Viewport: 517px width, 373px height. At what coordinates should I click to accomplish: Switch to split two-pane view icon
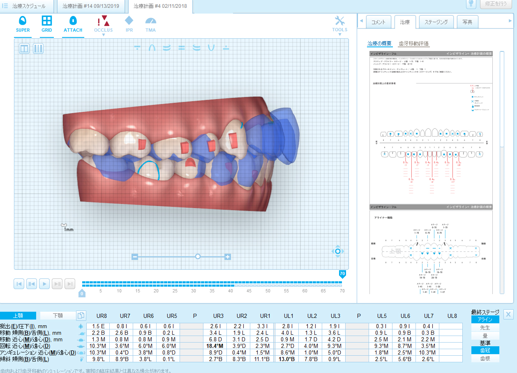tap(25, 49)
